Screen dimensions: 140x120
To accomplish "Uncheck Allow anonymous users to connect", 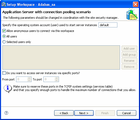I will [4, 31].
